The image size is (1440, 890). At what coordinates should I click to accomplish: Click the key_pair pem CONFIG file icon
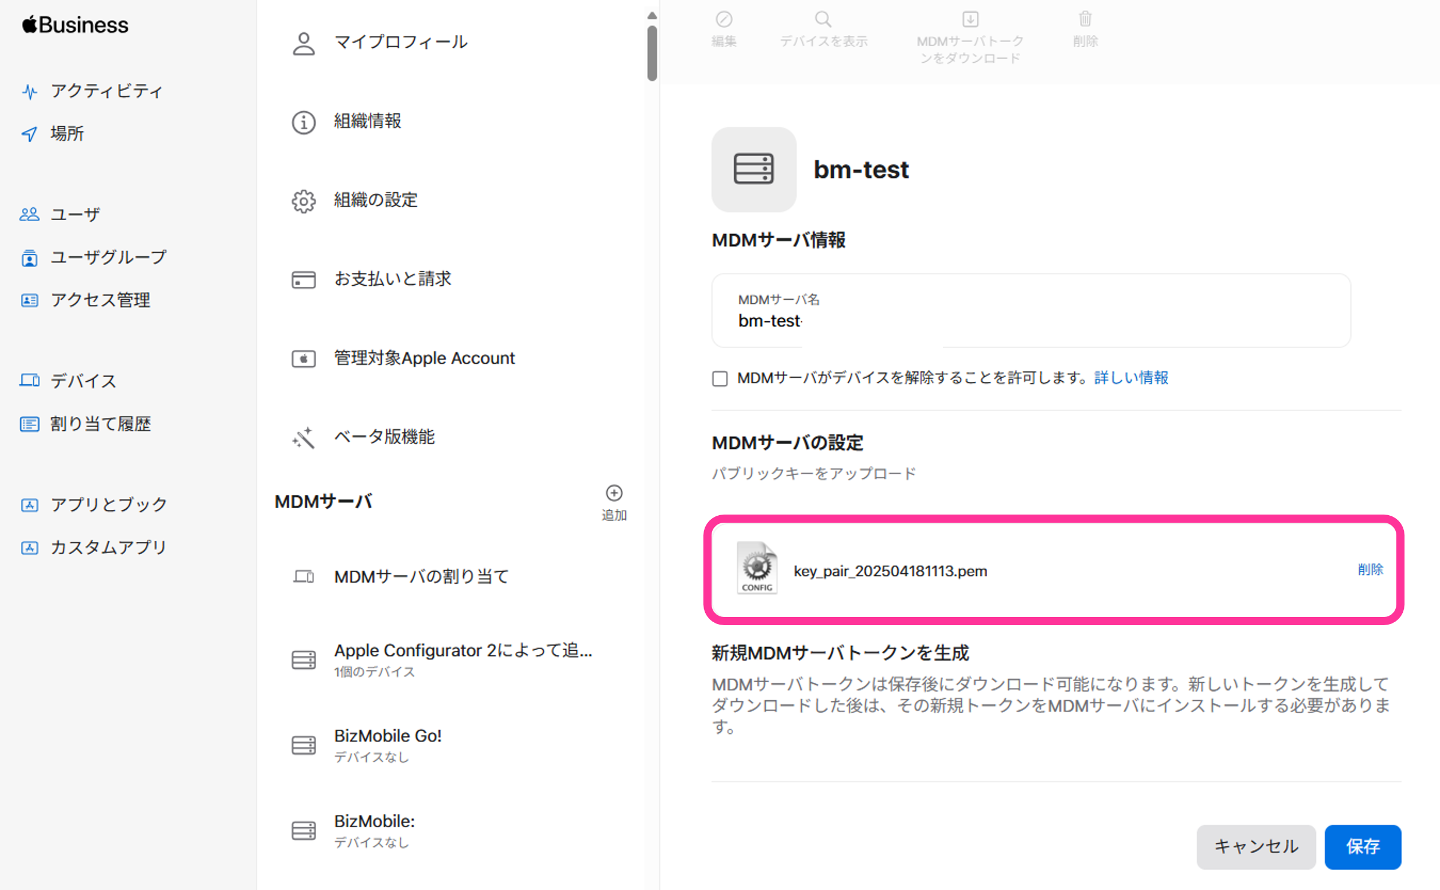[x=756, y=568]
